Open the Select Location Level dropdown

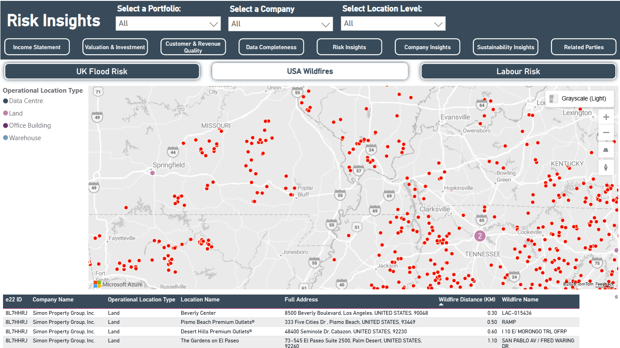coord(393,24)
